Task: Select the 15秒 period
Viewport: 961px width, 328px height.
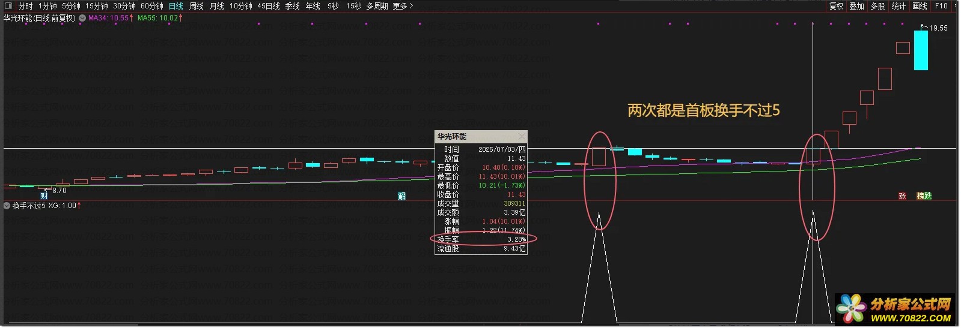Action: click(354, 6)
